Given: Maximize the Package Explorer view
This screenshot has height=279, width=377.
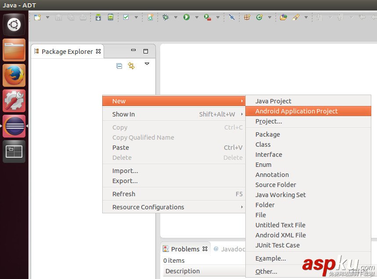Looking at the screenshot, I should coord(146,51).
